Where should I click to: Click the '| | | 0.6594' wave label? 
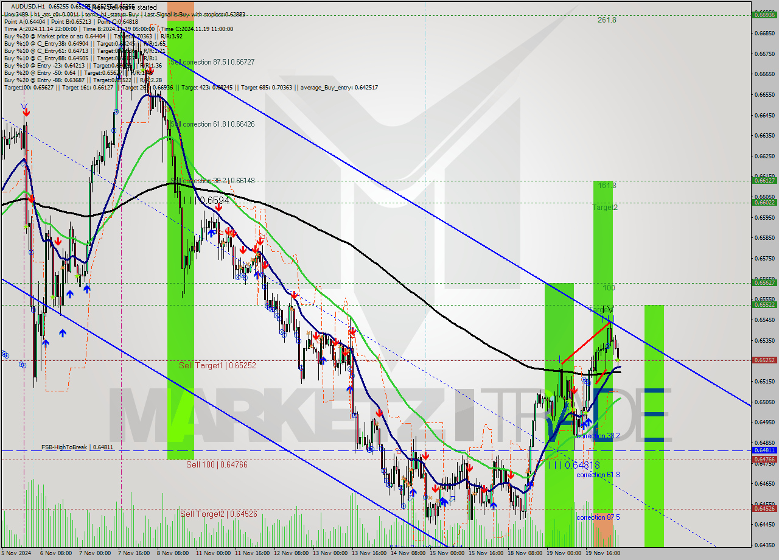206,200
